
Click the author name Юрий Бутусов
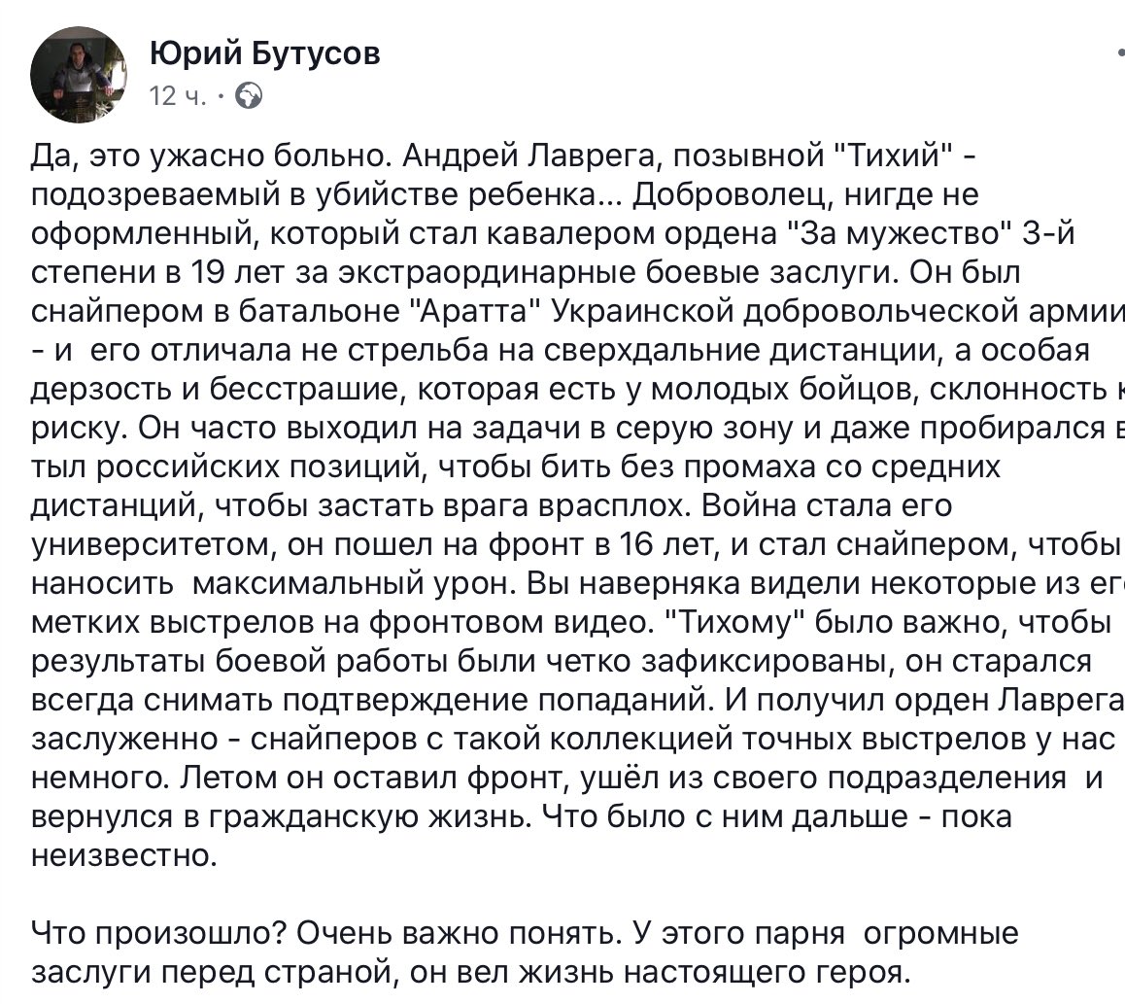pos(264,53)
